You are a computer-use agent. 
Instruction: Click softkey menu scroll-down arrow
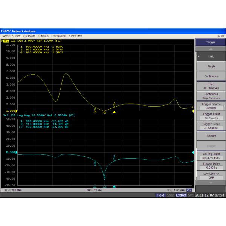211,183
